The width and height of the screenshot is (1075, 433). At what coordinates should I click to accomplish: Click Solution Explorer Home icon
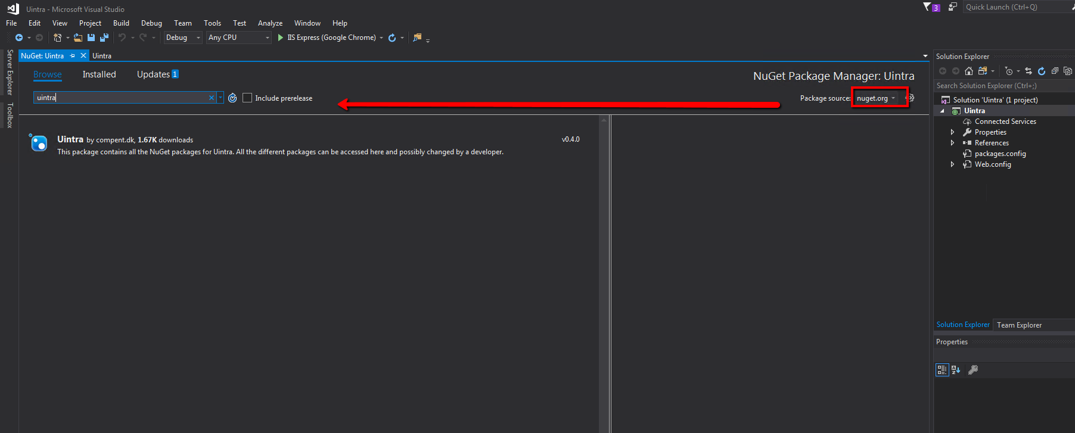(x=969, y=71)
